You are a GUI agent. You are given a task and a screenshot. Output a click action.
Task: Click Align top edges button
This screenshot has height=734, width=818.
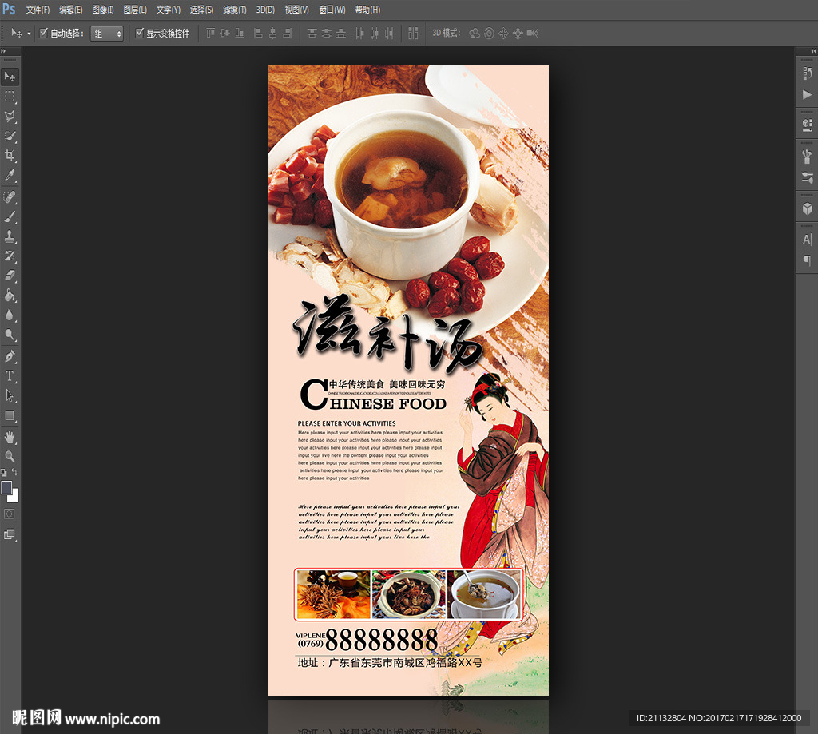click(x=210, y=34)
